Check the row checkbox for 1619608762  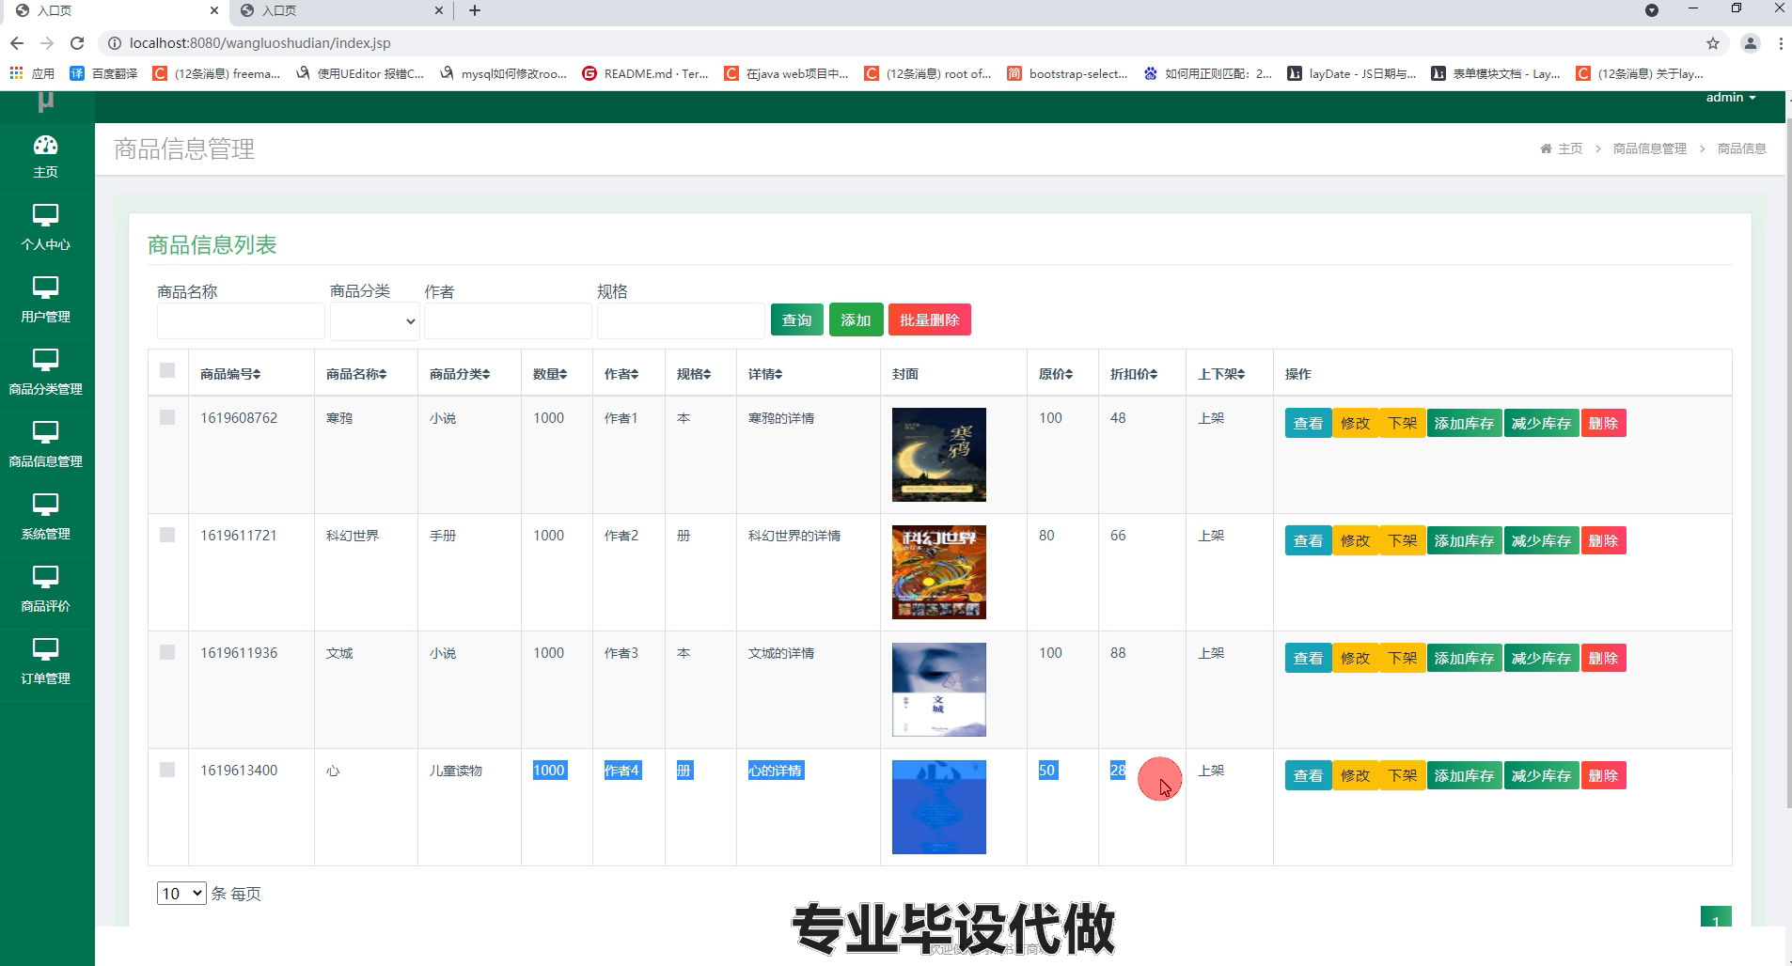167,417
